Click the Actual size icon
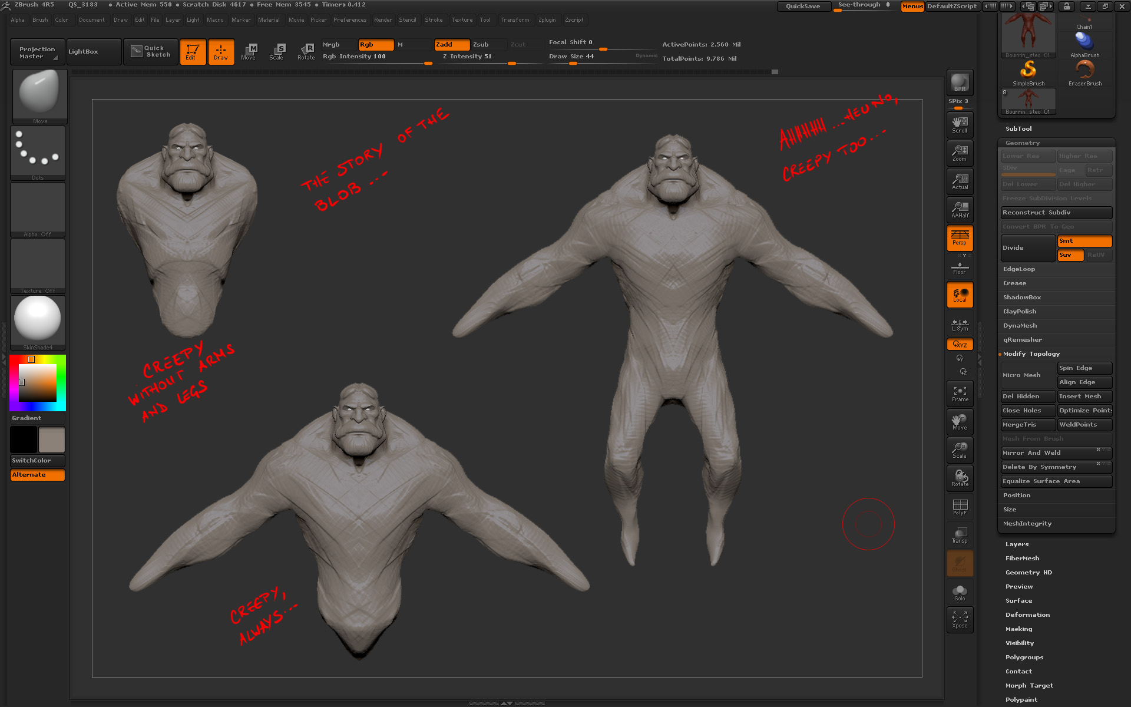 coord(960,181)
